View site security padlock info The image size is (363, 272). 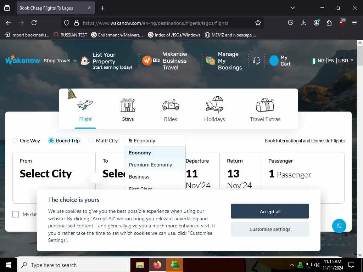click(77, 23)
